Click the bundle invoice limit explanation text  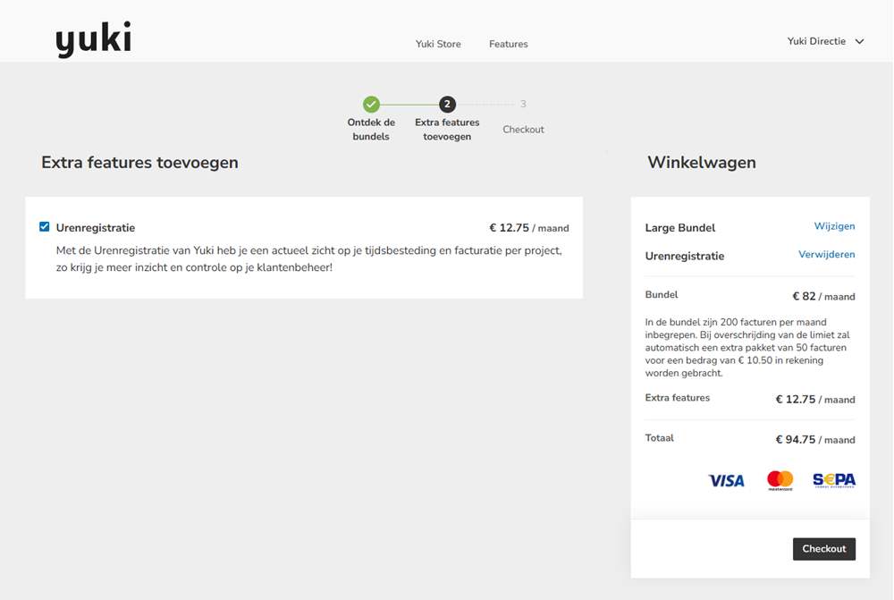pos(747,347)
